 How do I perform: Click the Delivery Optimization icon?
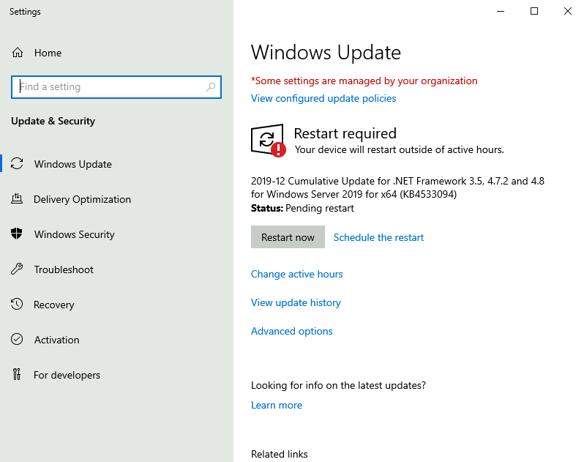18,199
